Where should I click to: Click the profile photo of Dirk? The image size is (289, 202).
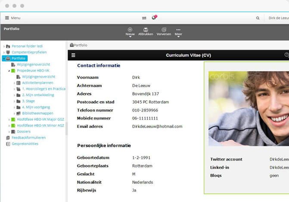pos(249,108)
